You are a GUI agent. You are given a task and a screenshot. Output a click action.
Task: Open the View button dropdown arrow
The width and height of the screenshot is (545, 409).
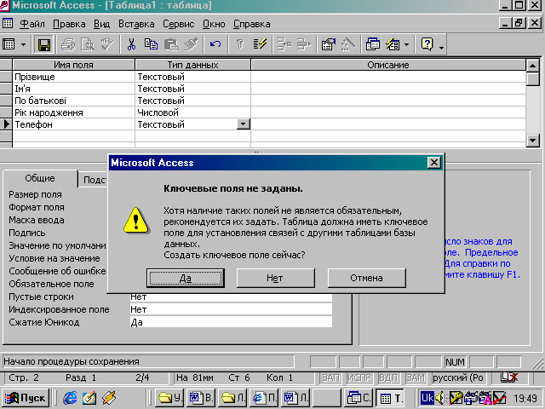(x=23, y=45)
